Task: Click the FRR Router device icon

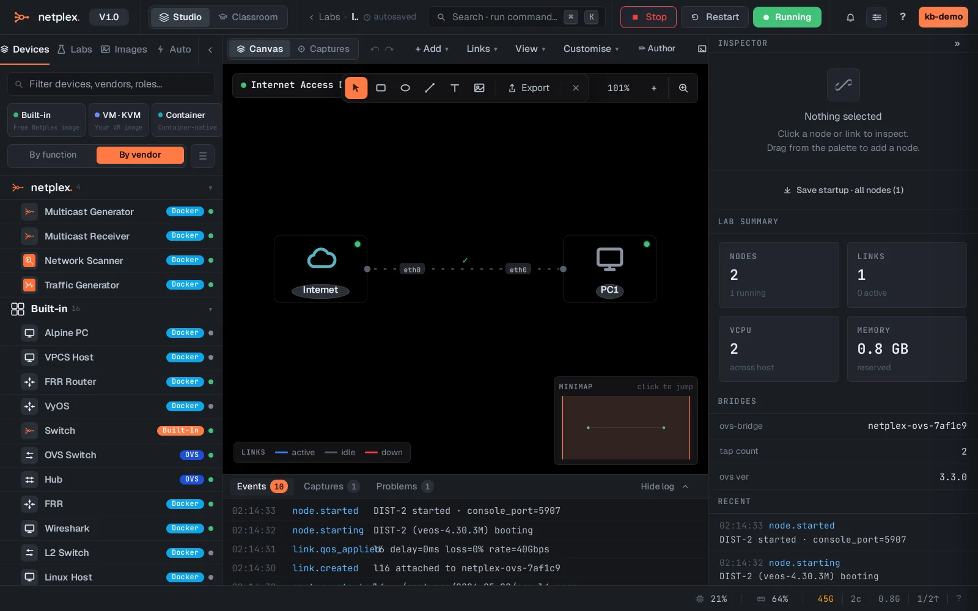Action: coord(29,382)
